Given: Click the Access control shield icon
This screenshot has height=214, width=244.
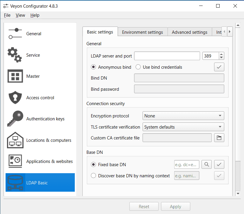Looking at the screenshot, I should [15, 97].
